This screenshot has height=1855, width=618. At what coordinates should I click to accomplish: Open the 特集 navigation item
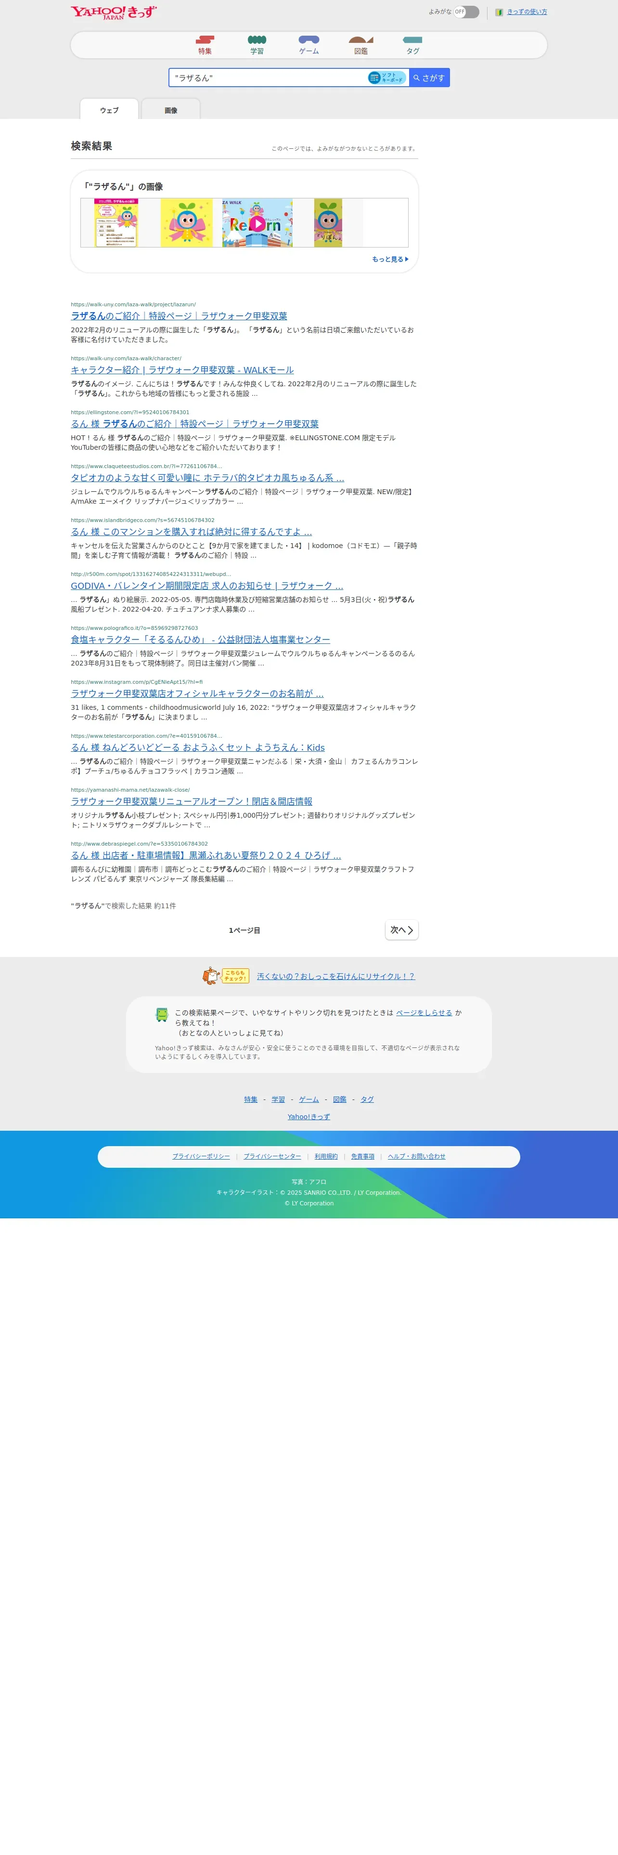205,45
